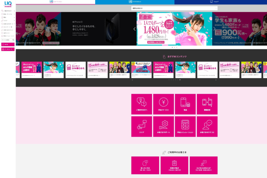Click the UQ mobile logo
The height and width of the screenshot is (178, 267).
(x=8, y=4)
